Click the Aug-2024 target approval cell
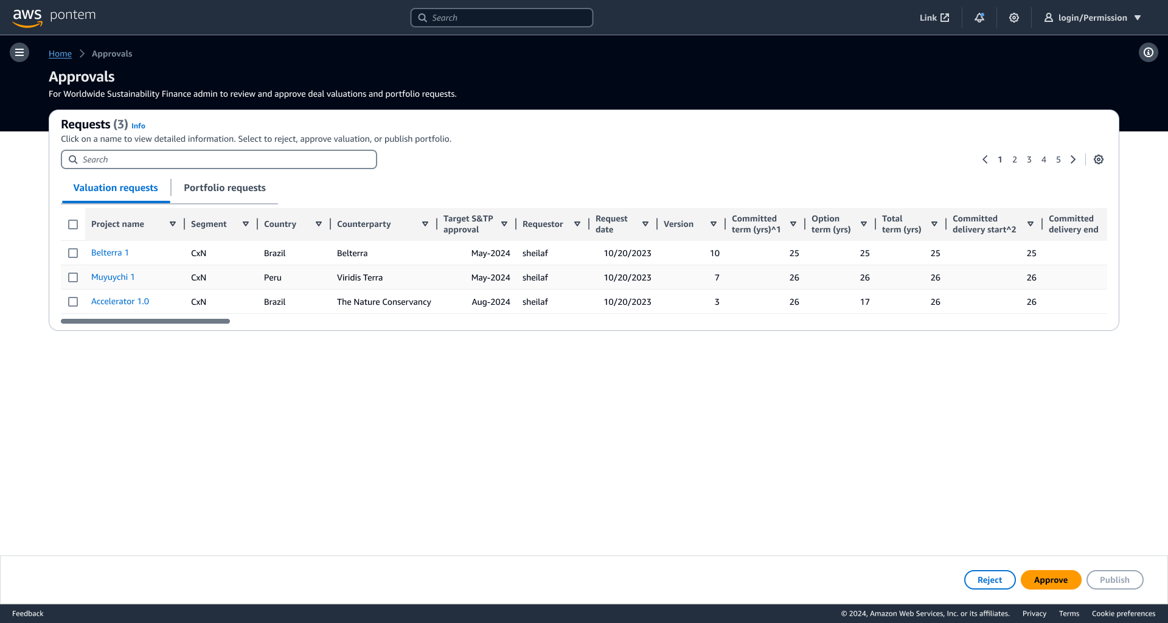This screenshot has width=1168, height=623. click(x=491, y=302)
